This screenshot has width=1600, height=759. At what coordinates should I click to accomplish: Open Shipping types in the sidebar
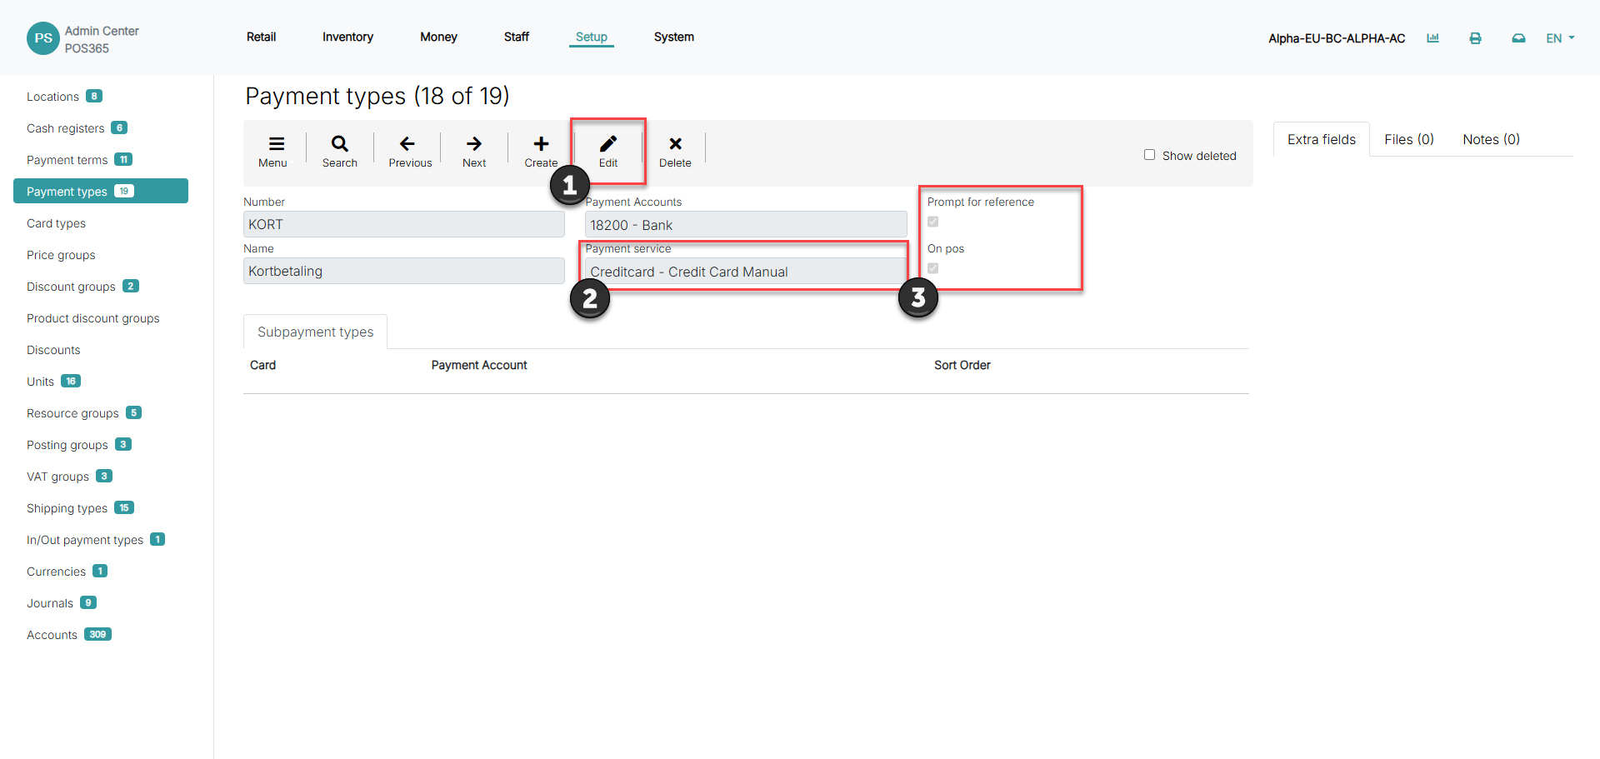pyautogui.click(x=67, y=508)
